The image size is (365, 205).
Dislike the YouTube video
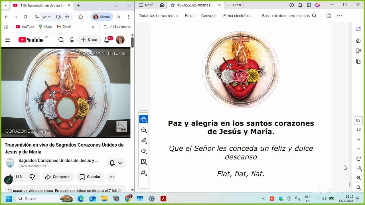point(32,177)
